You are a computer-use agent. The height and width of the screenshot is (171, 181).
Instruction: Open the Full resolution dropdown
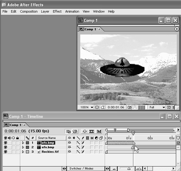[157, 107]
